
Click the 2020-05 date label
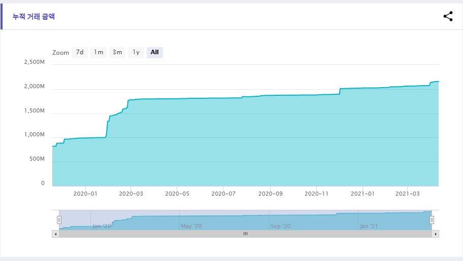(x=177, y=194)
